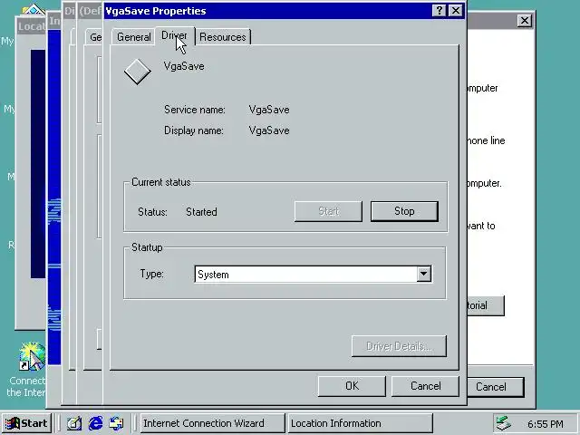580x435 pixels.
Task: Select the Driver tab
Action: 175,36
